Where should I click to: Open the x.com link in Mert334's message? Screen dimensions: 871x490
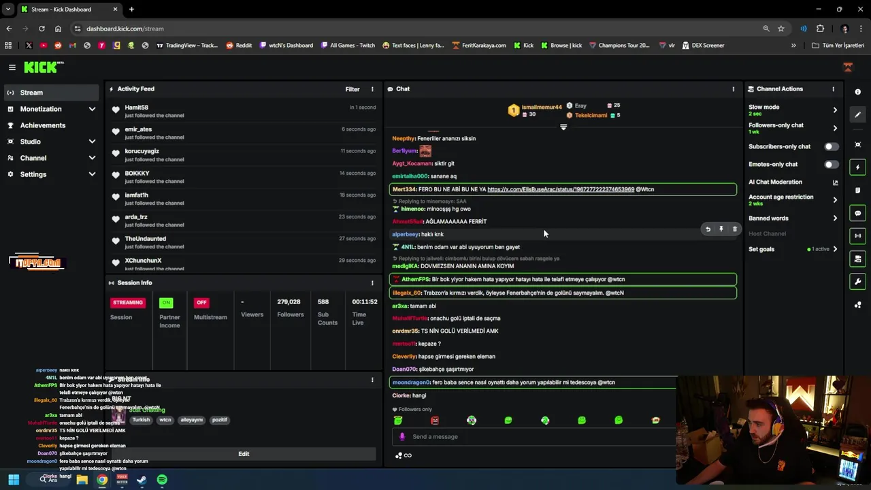coord(561,189)
